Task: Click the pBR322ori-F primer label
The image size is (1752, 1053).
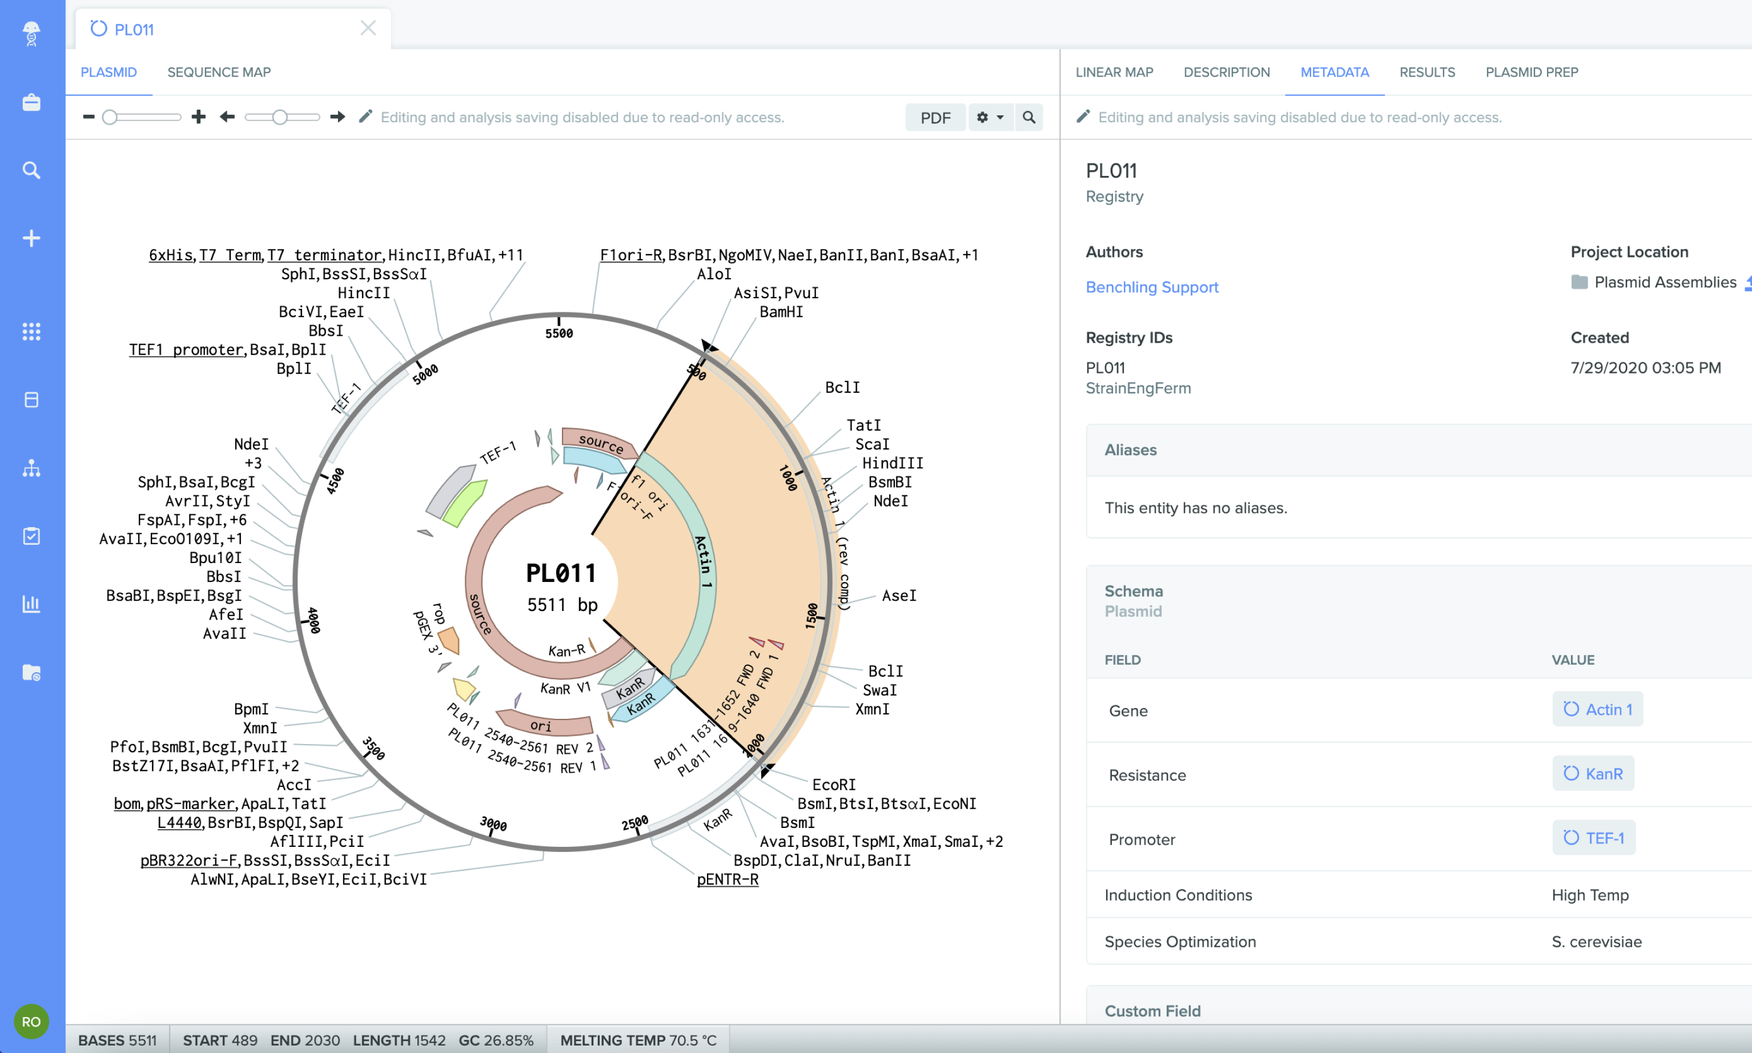Action: pos(188,860)
